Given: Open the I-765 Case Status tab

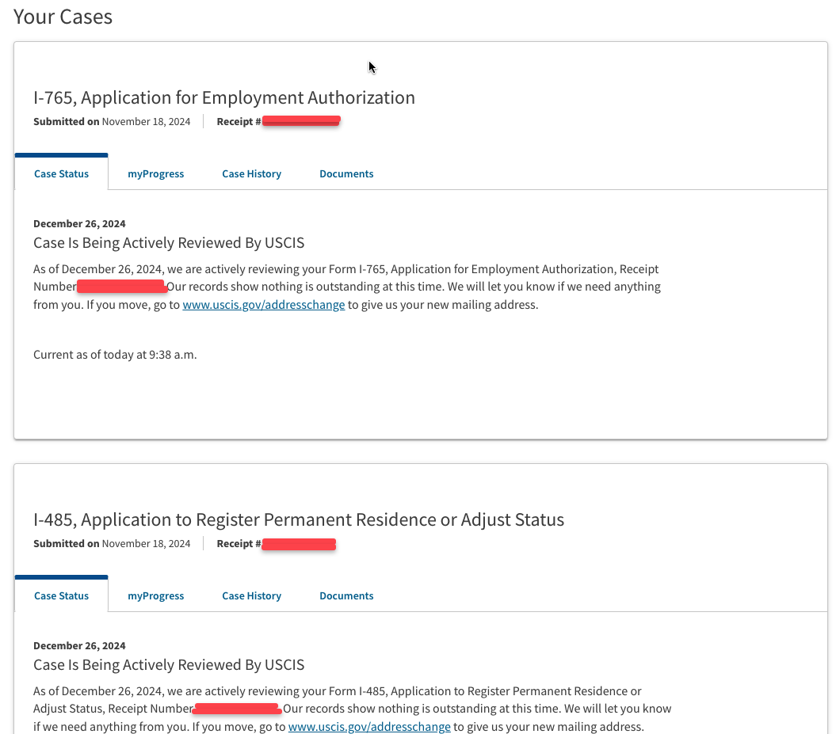Looking at the screenshot, I should (61, 173).
